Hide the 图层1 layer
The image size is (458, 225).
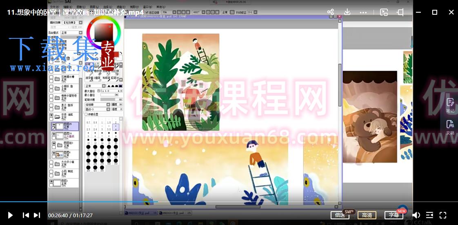pyautogui.click(x=51, y=181)
